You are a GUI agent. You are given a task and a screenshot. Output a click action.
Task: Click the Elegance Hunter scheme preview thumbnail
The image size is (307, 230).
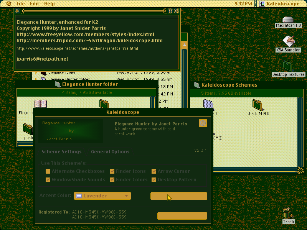(x=71, y=131)
